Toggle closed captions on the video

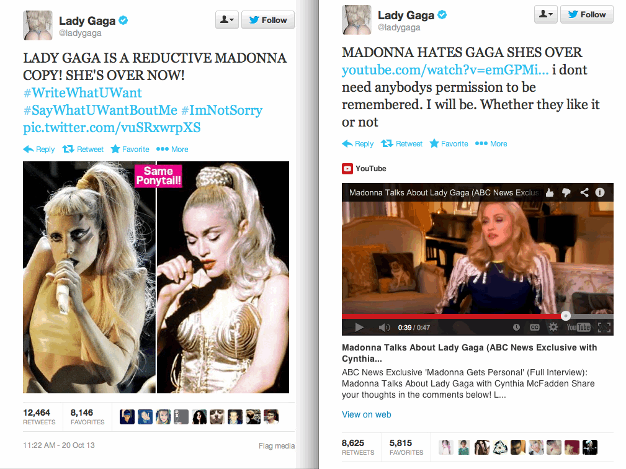click(x=534, y=328)
